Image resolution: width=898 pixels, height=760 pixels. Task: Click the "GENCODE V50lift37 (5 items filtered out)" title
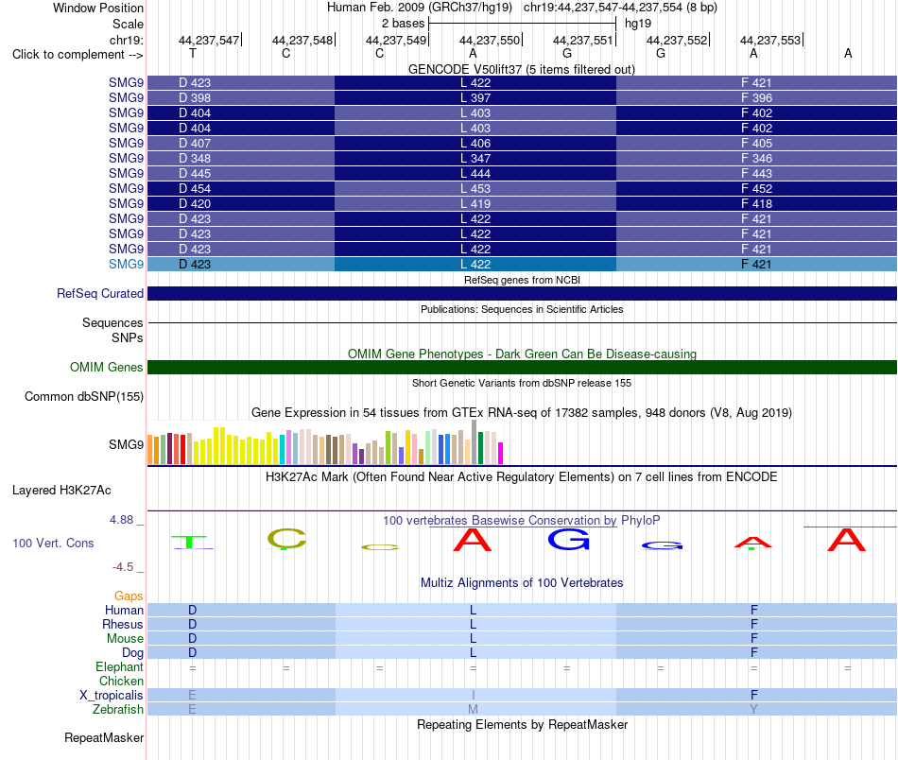point(521,69)
